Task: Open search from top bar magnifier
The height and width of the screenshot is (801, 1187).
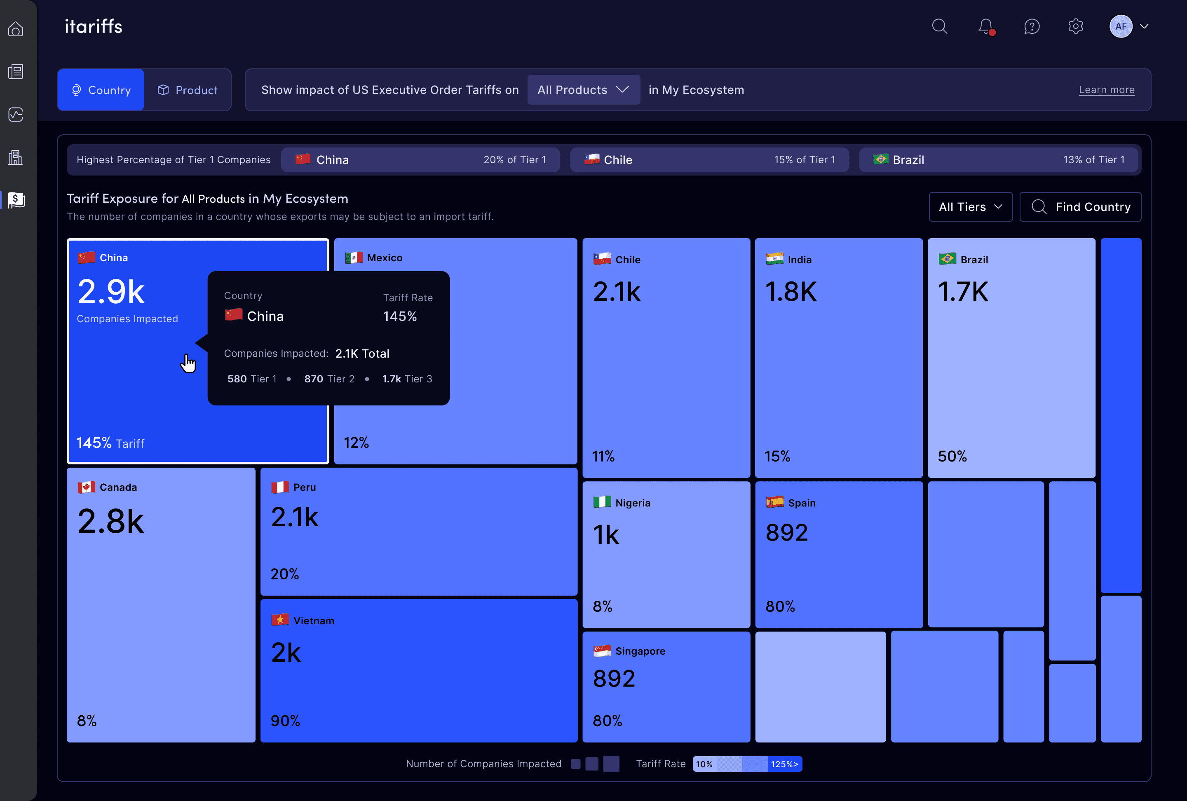Action: pyautogui.click(x=939, y=26)
